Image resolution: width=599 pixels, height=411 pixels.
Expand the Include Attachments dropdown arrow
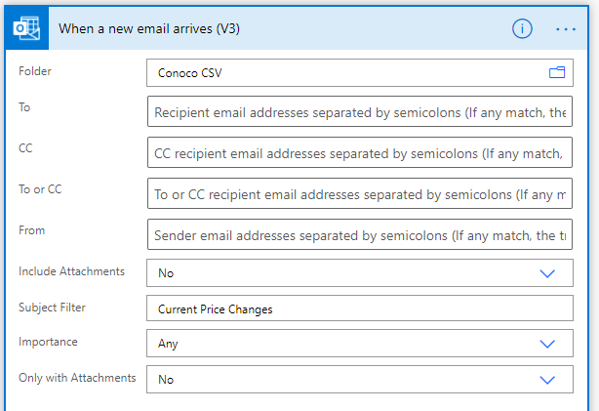coord(547,273)
